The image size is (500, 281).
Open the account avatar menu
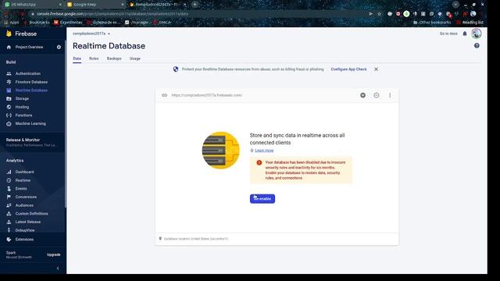click(476, 34)
